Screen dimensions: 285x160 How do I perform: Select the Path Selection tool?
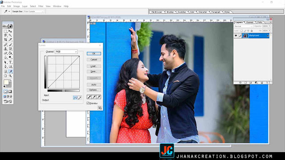[x=5, y=62]
